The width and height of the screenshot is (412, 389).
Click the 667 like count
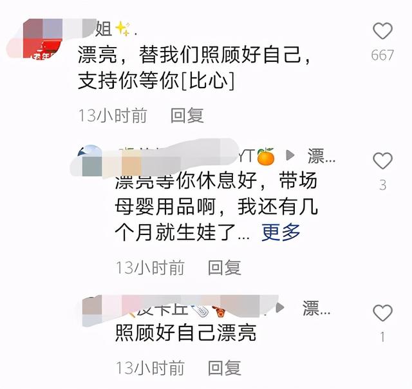coord(382,55)
